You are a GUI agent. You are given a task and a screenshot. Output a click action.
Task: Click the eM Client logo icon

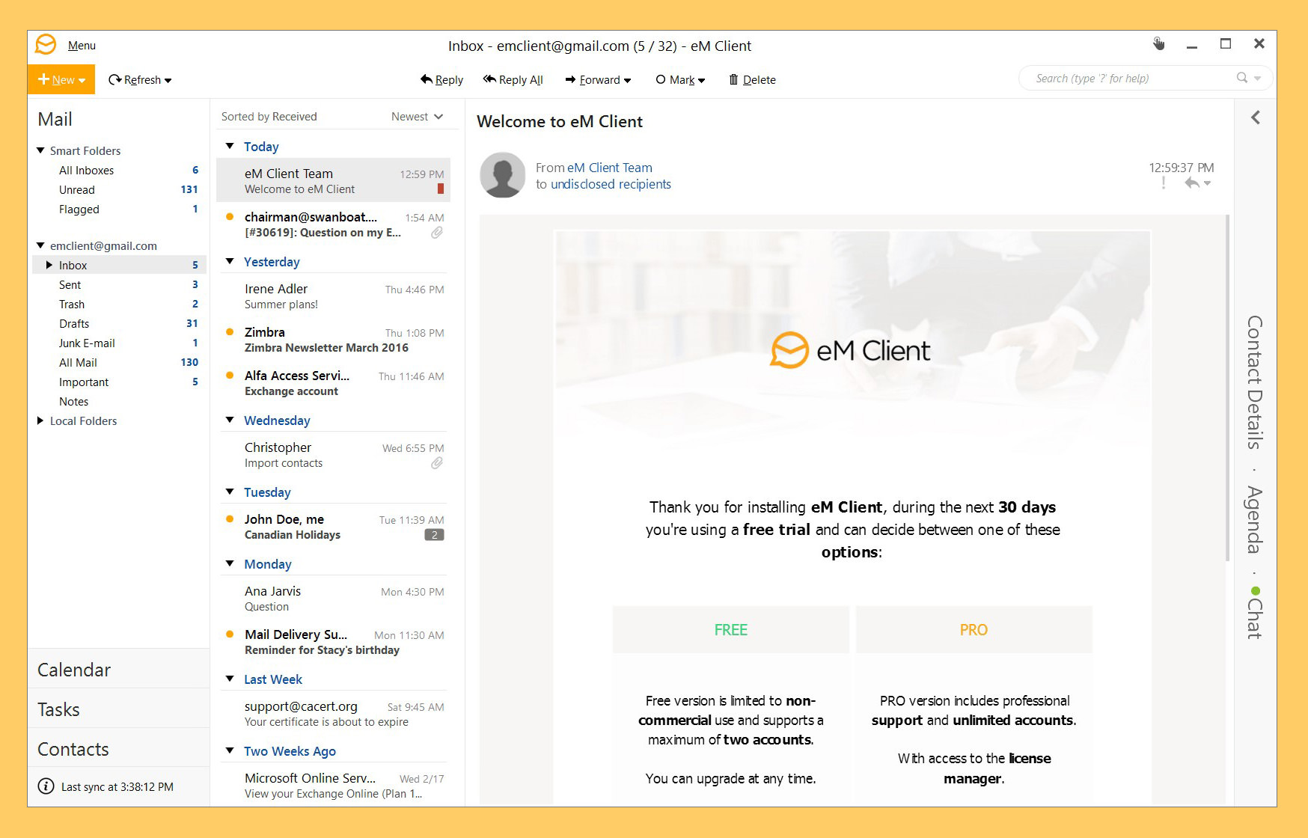point(46,45)
